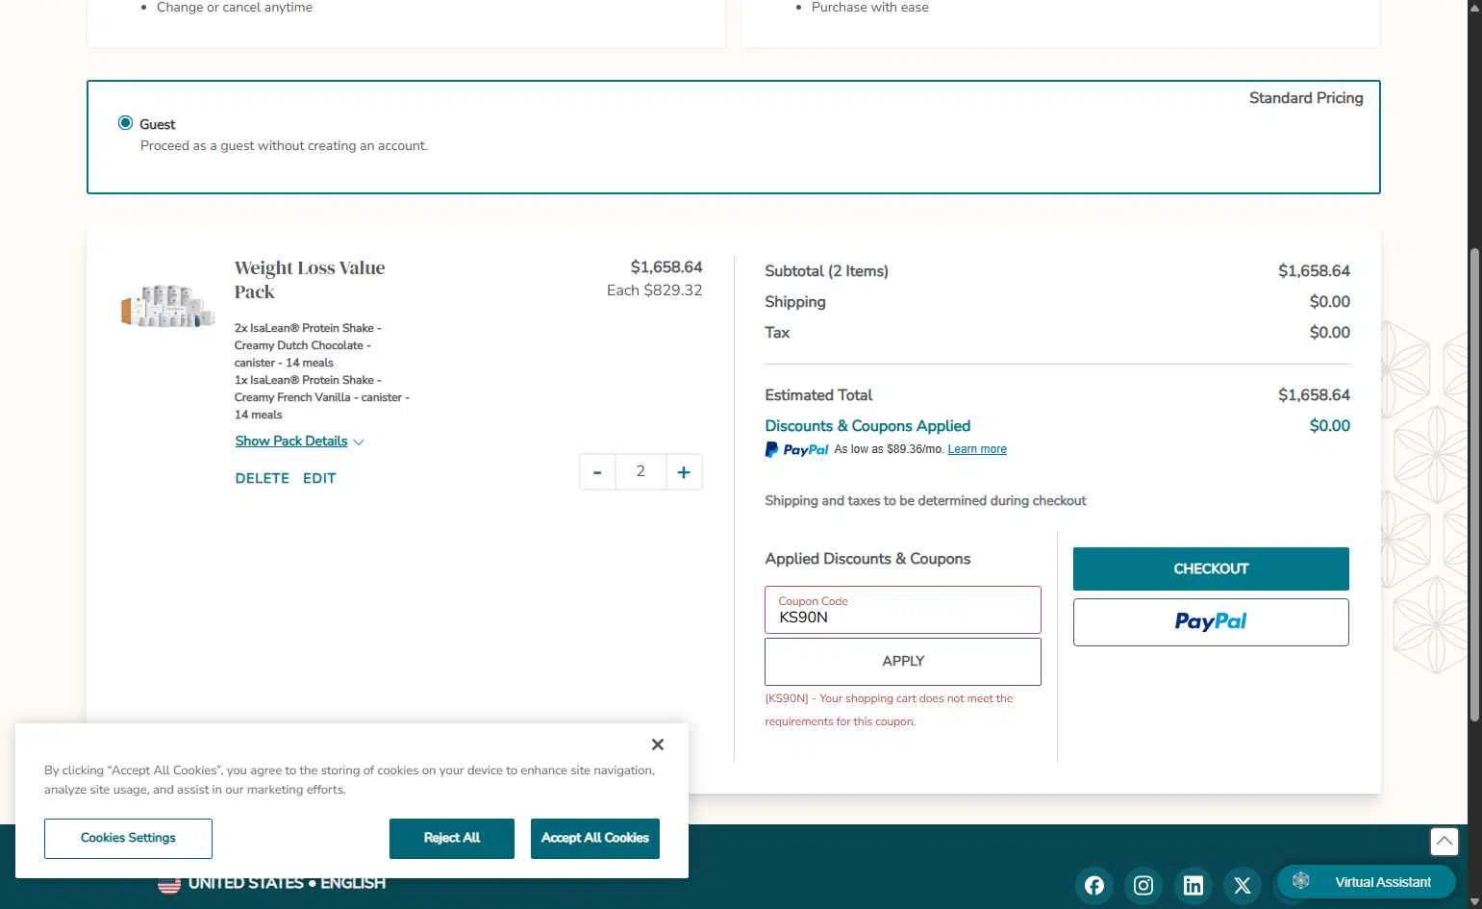The image size is (1482, 909).
Task: Click the Weight Loss Value Pack thumbnail
Action: (168, 307)
